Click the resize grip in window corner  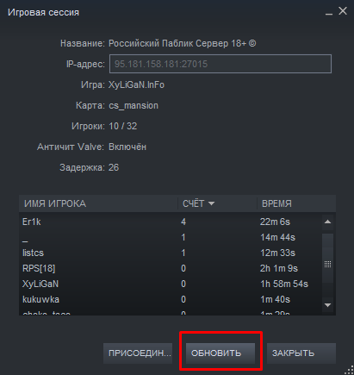tap(350, 370)
